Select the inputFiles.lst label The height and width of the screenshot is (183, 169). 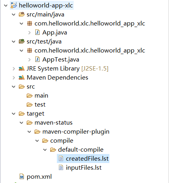(84, 168)
